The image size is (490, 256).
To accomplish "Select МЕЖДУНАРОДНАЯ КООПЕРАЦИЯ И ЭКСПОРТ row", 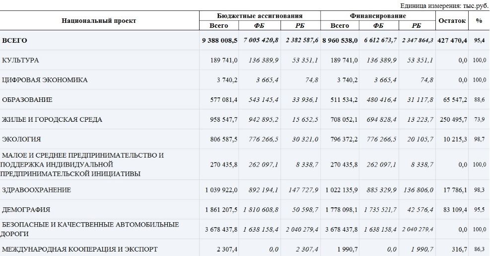I will point(80,249).
